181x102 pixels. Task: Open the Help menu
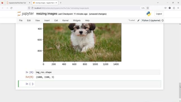[87, 20]
